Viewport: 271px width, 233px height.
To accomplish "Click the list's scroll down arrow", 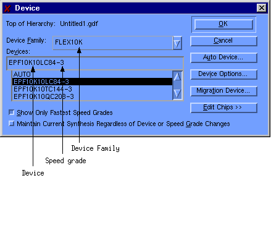I will click(x=177, y=94).
